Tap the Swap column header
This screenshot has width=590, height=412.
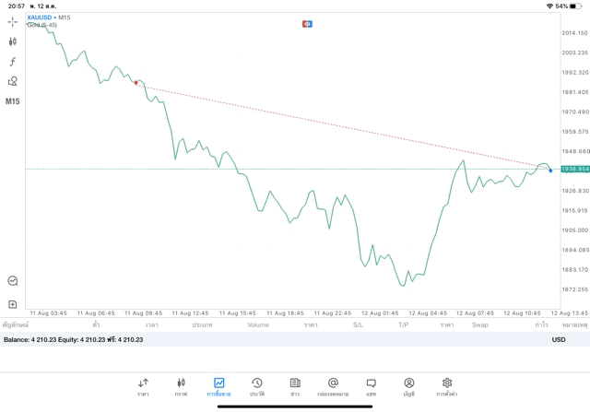coord(480,324)
